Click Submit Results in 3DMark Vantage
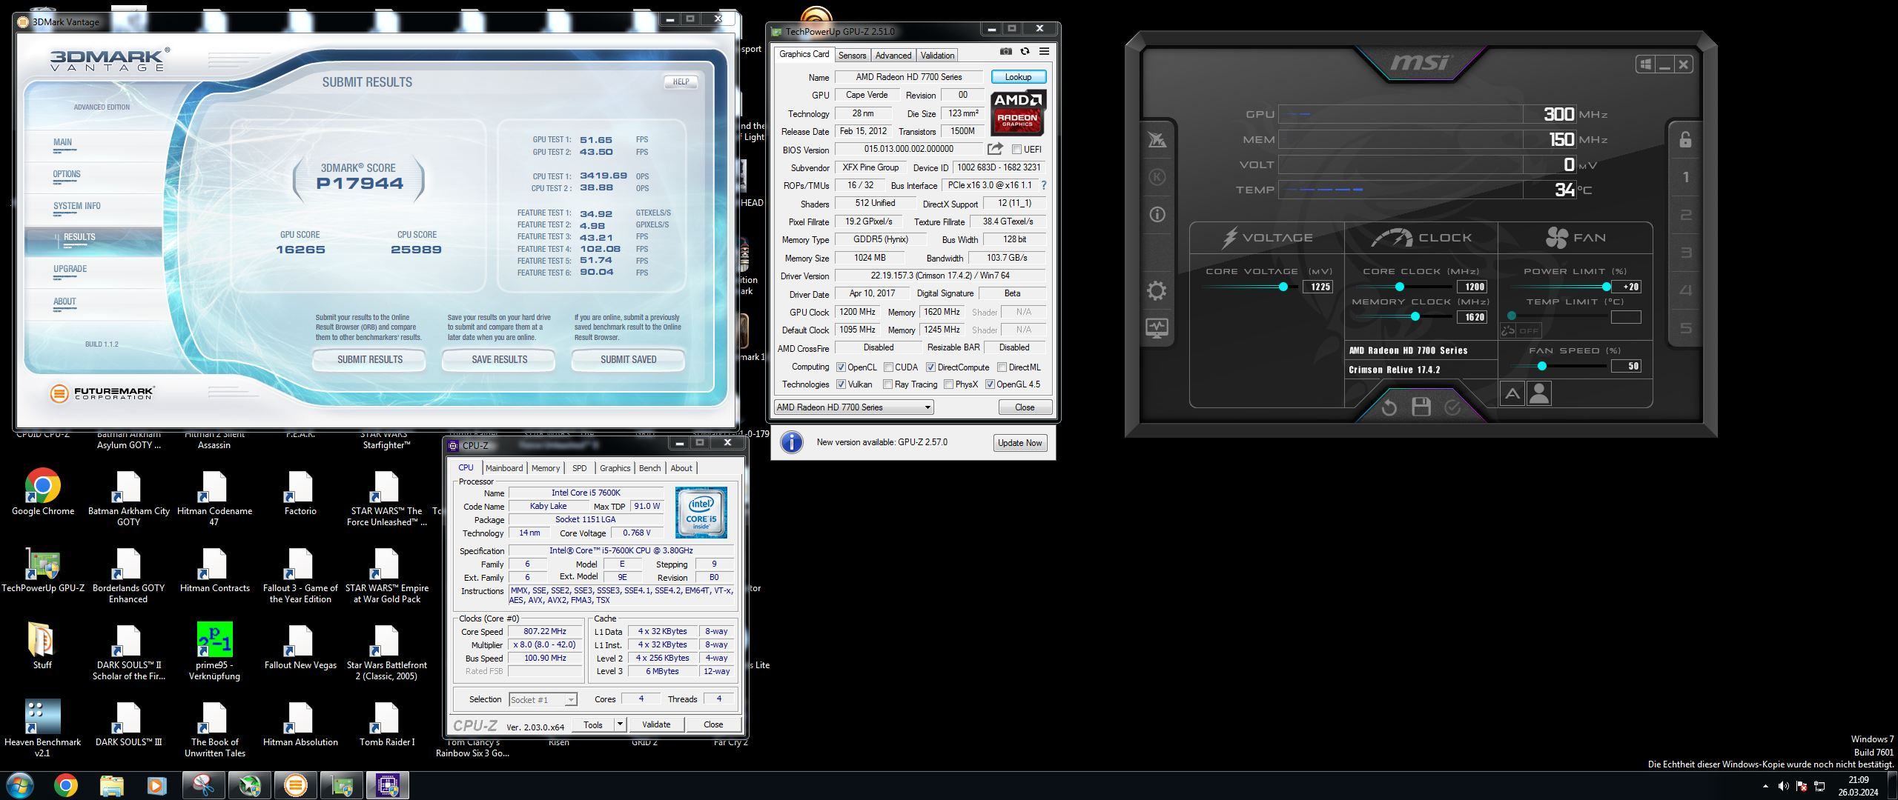 coord(369,360)
